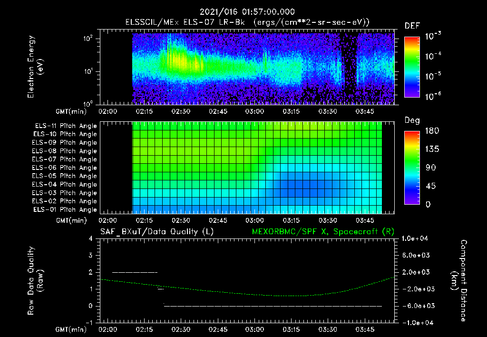Click the 10^-3 label on DEF color bar
This screenshot has height=337, width=487.
[x=433, y=36]
